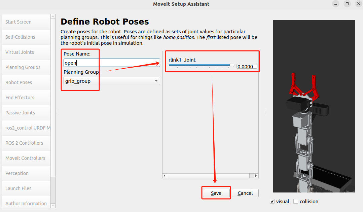
Task: Select Perception in the sidebar
Action: click(26, 173)
